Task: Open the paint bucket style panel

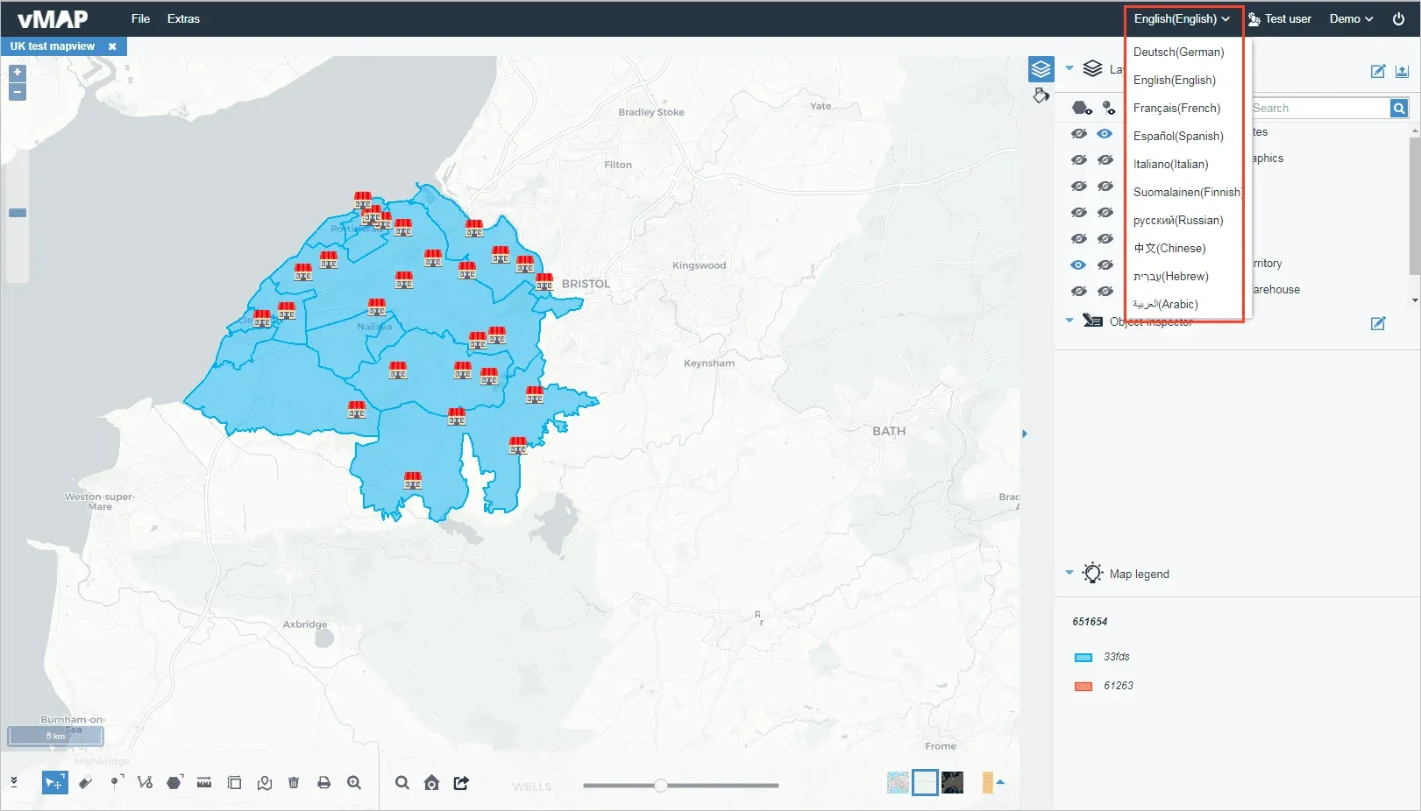Action: click(1041, 95)
